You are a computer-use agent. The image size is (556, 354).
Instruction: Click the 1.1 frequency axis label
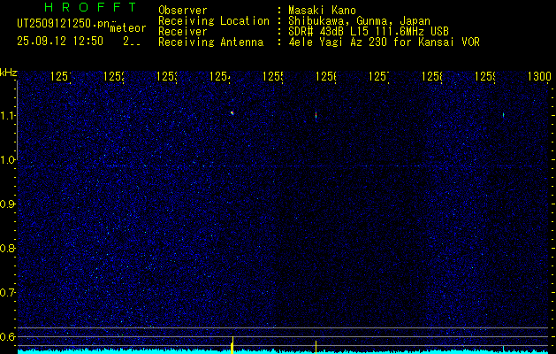coord(8,116)
